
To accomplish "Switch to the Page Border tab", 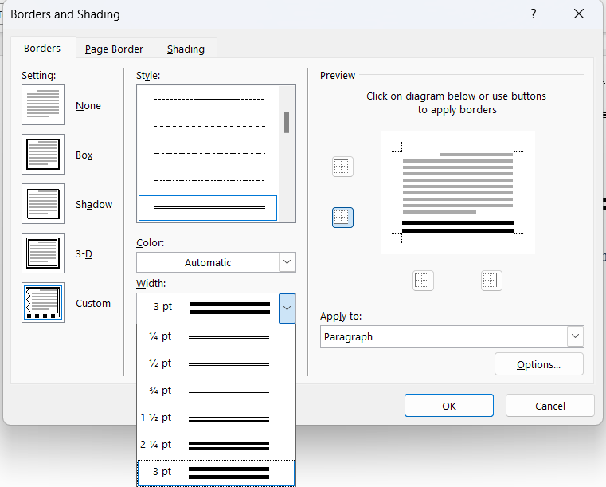I will [x=114, y=49].
